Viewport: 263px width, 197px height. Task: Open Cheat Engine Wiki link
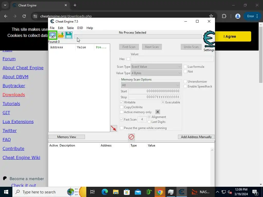click(x=21, y=157)
